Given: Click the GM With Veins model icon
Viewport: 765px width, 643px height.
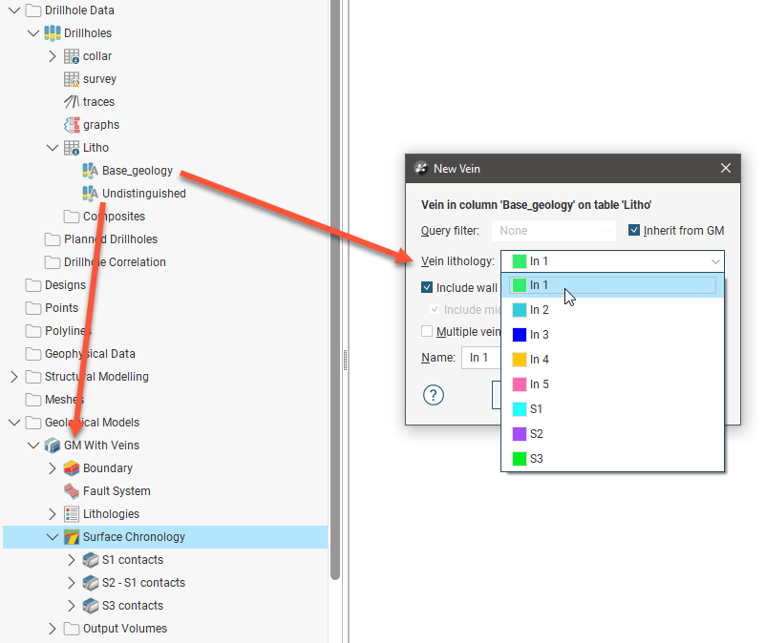Looking at the screenshot, I should pos(53,446).
